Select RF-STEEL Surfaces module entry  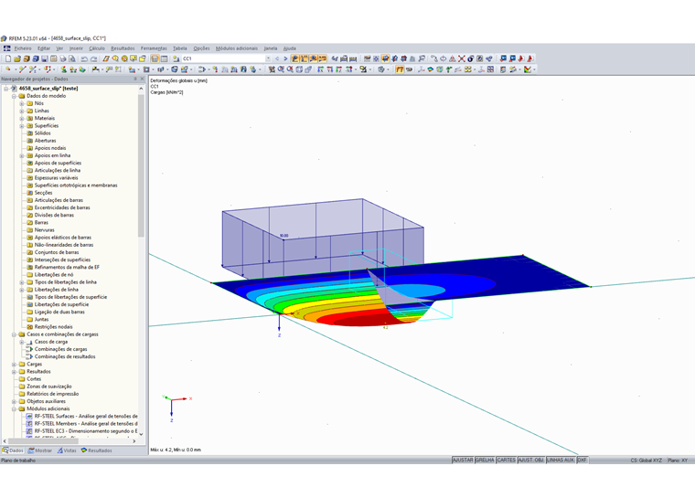pos(86,416)
